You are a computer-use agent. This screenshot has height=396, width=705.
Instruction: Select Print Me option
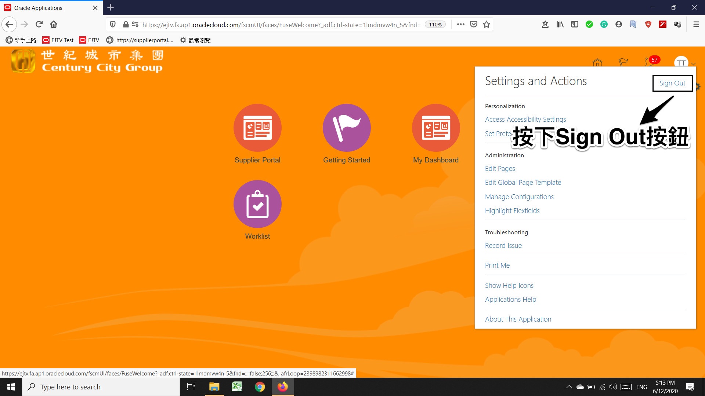tap(497, 265)
